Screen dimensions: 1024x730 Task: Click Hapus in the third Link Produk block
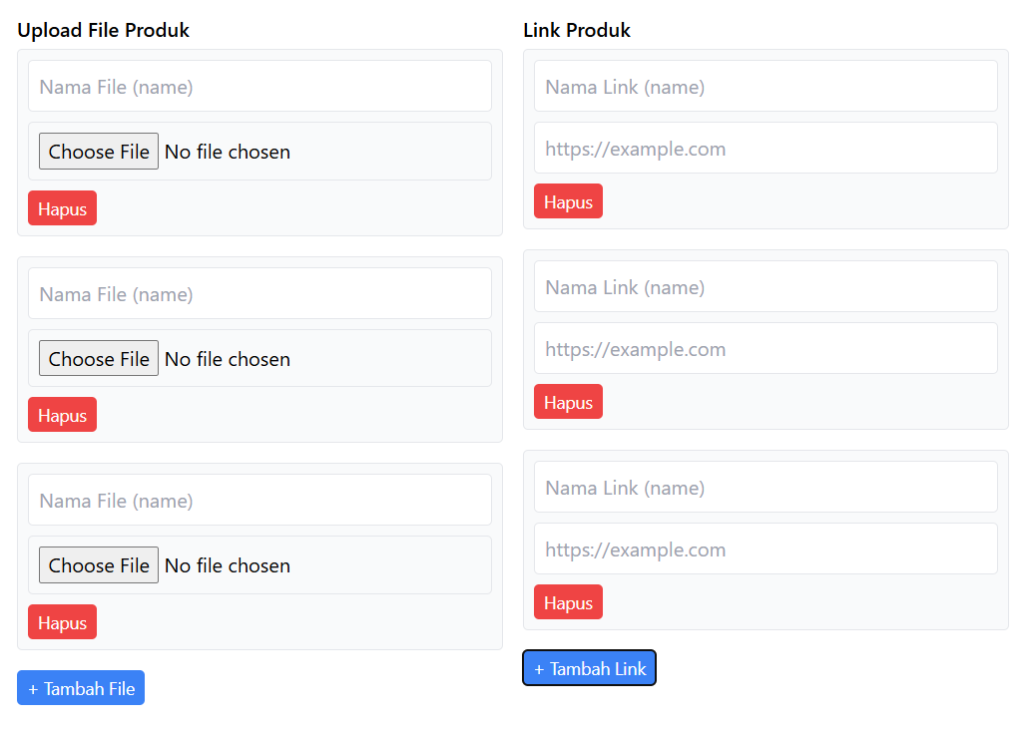pyautogui.click(x=568, y=601)
